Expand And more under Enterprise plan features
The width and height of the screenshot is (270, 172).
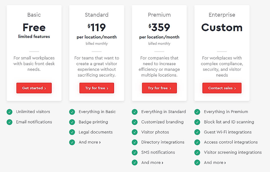[215, 162]
